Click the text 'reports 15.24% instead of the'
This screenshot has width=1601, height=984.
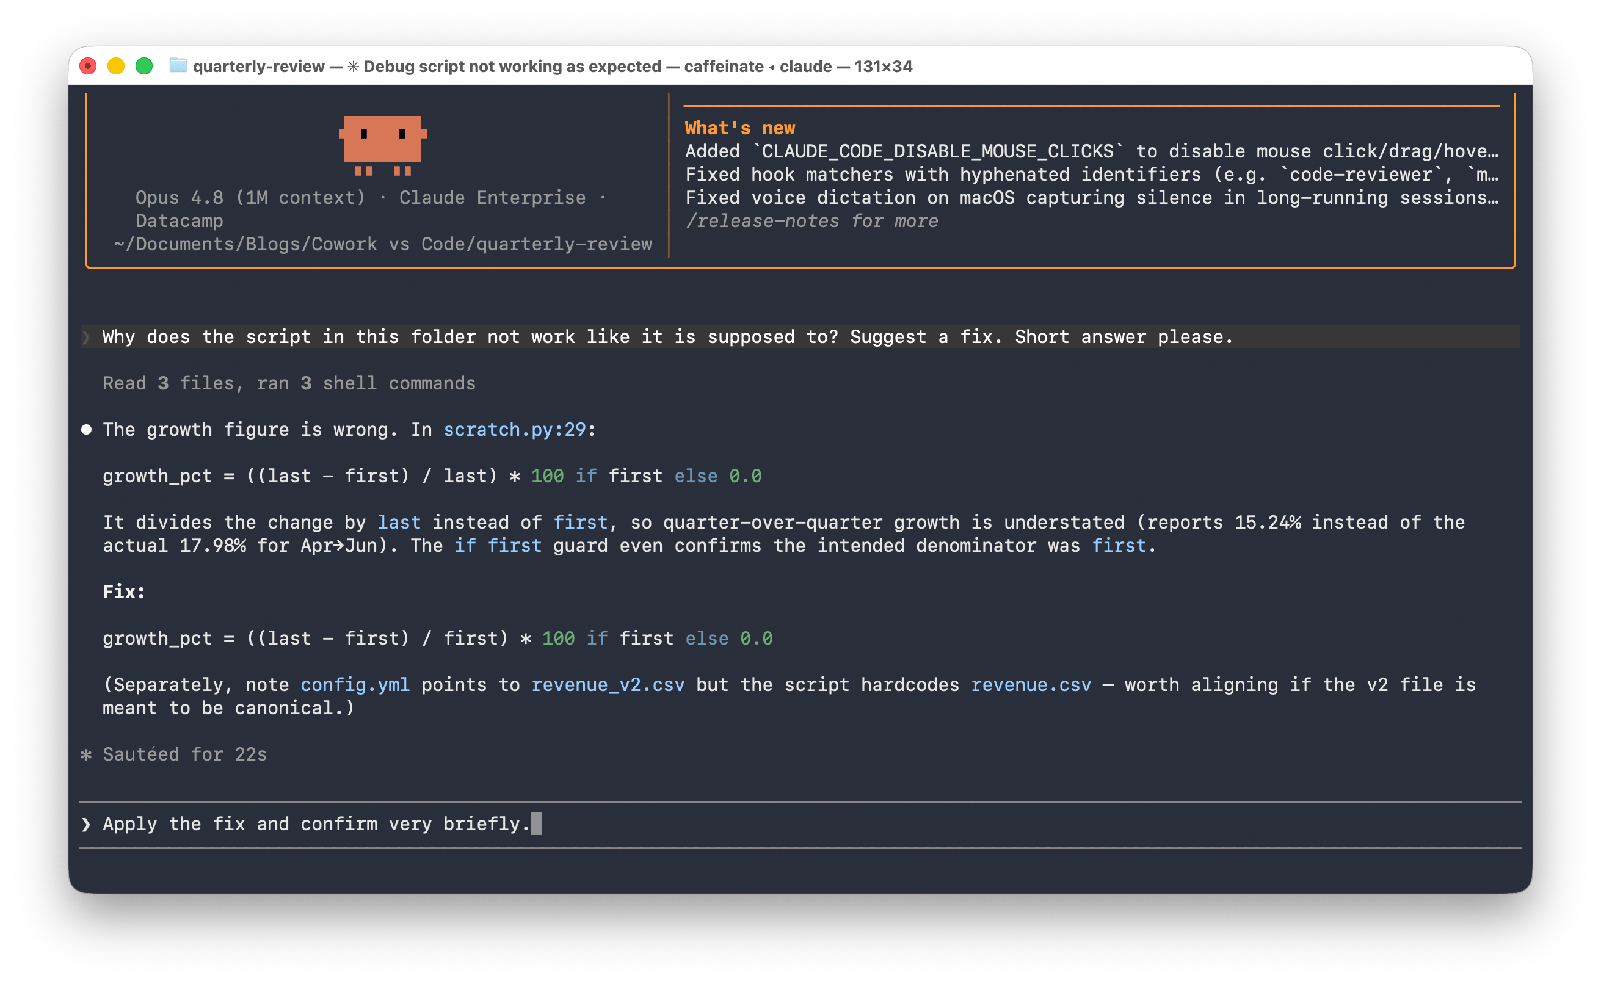(1305, 522)
